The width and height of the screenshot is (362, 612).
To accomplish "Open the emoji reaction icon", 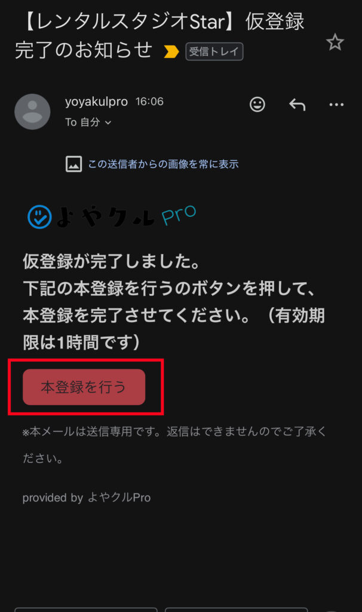I will tap(257, 104).
